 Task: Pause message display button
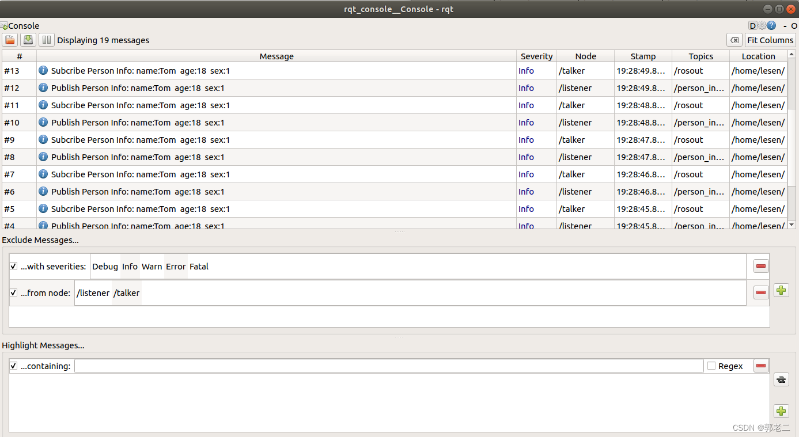tap(47, 40)
